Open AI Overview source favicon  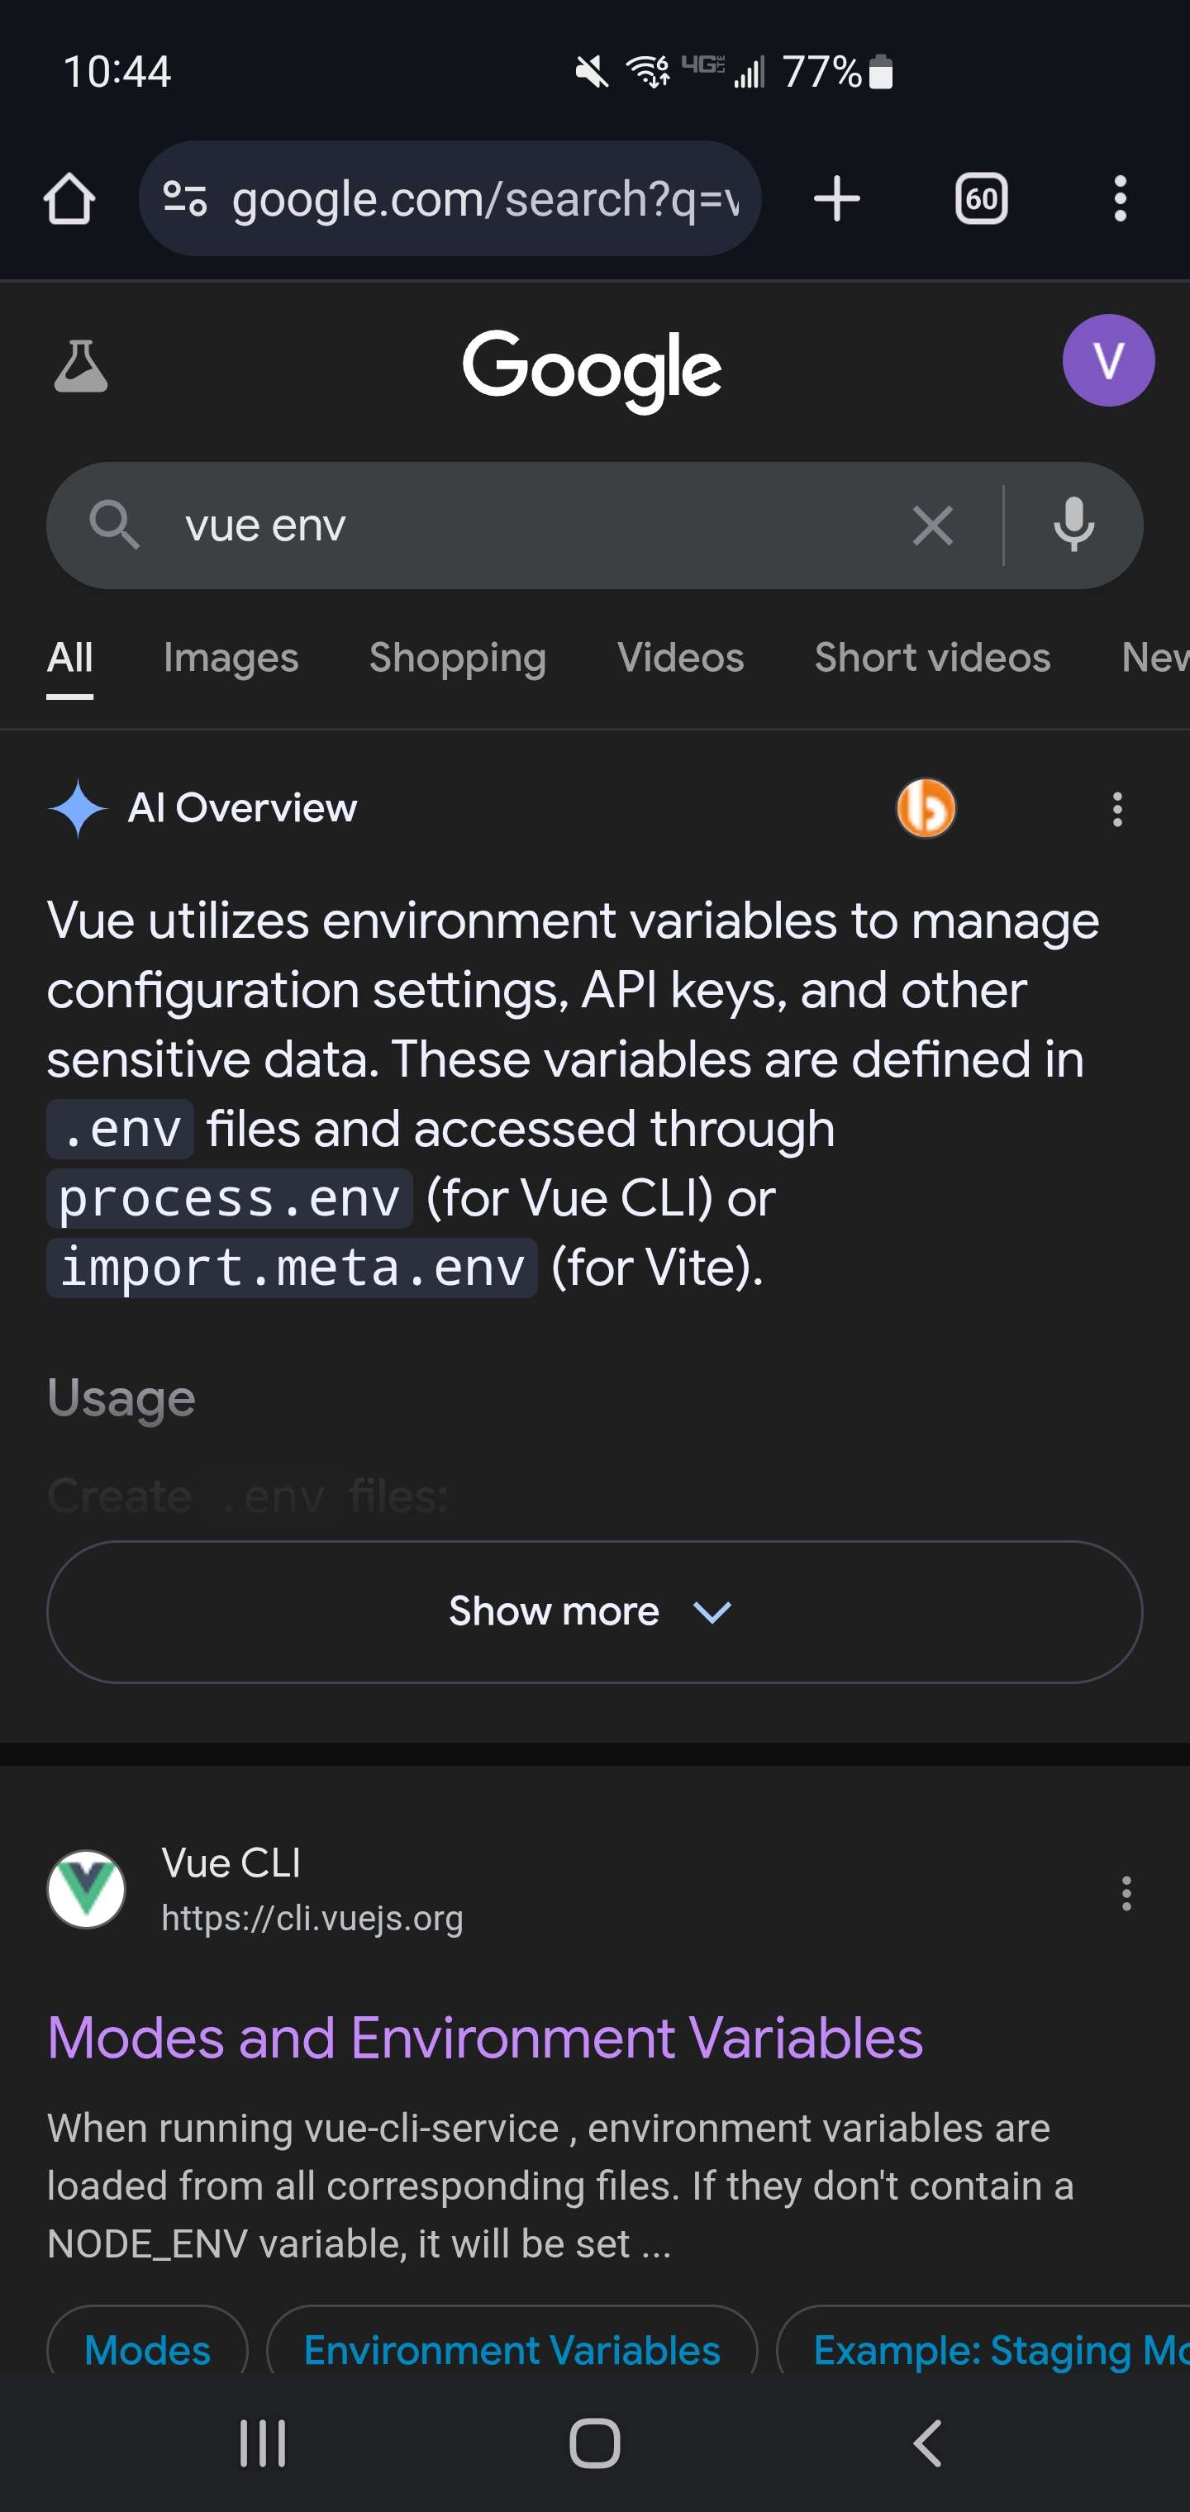(926, 808)
